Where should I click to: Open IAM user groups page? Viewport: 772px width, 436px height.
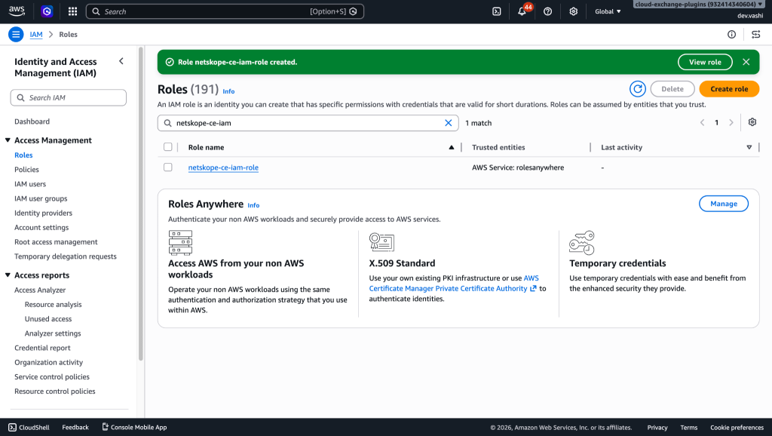click(41, 198)
